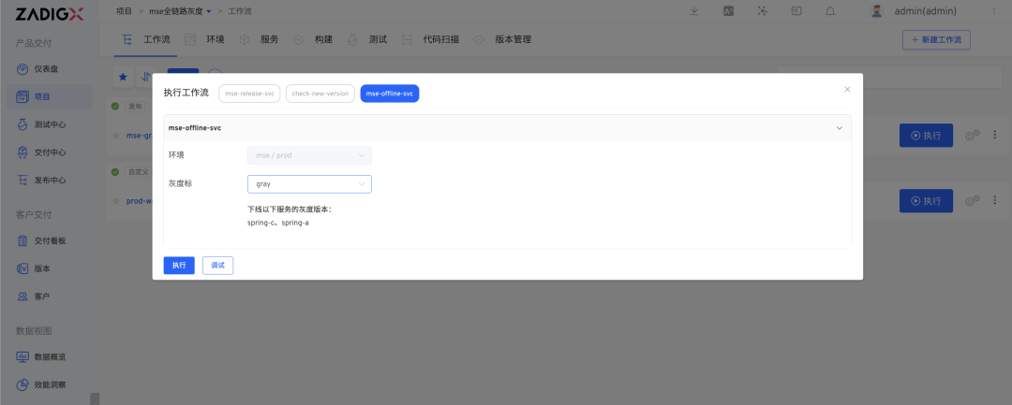The image size is (1012, 405).
Task: Run the mse-gr workflow with 执行
Action: click(926, 136)
